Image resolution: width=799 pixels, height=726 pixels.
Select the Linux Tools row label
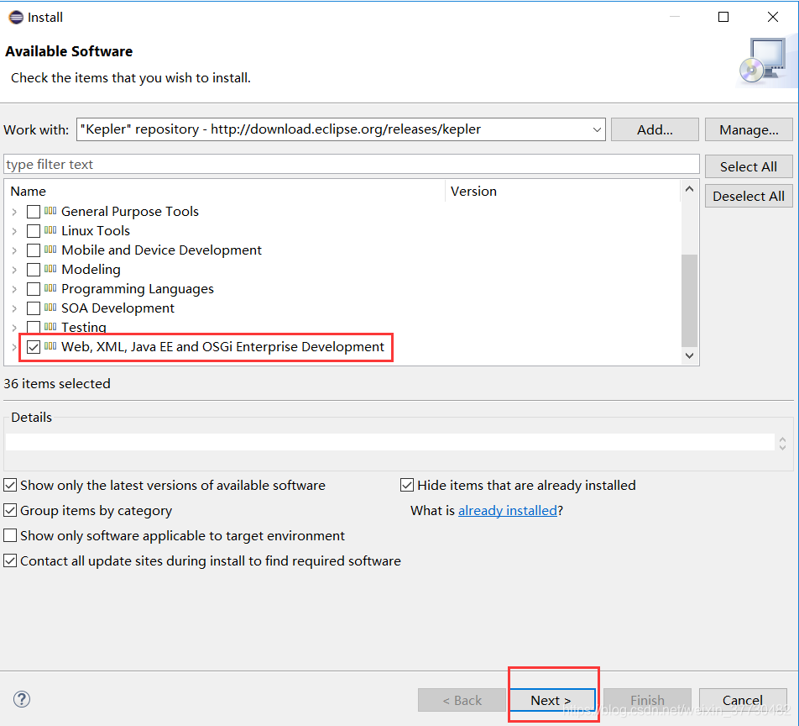tap(96, 230)
